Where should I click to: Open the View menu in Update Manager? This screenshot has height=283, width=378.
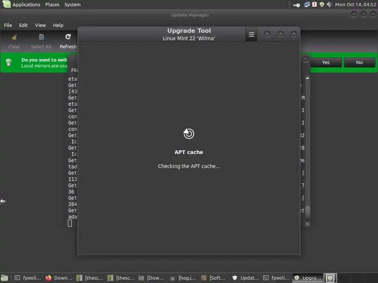(x=40, y=25)
